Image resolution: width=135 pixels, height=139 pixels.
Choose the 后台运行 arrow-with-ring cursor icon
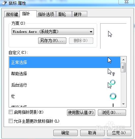111,84
